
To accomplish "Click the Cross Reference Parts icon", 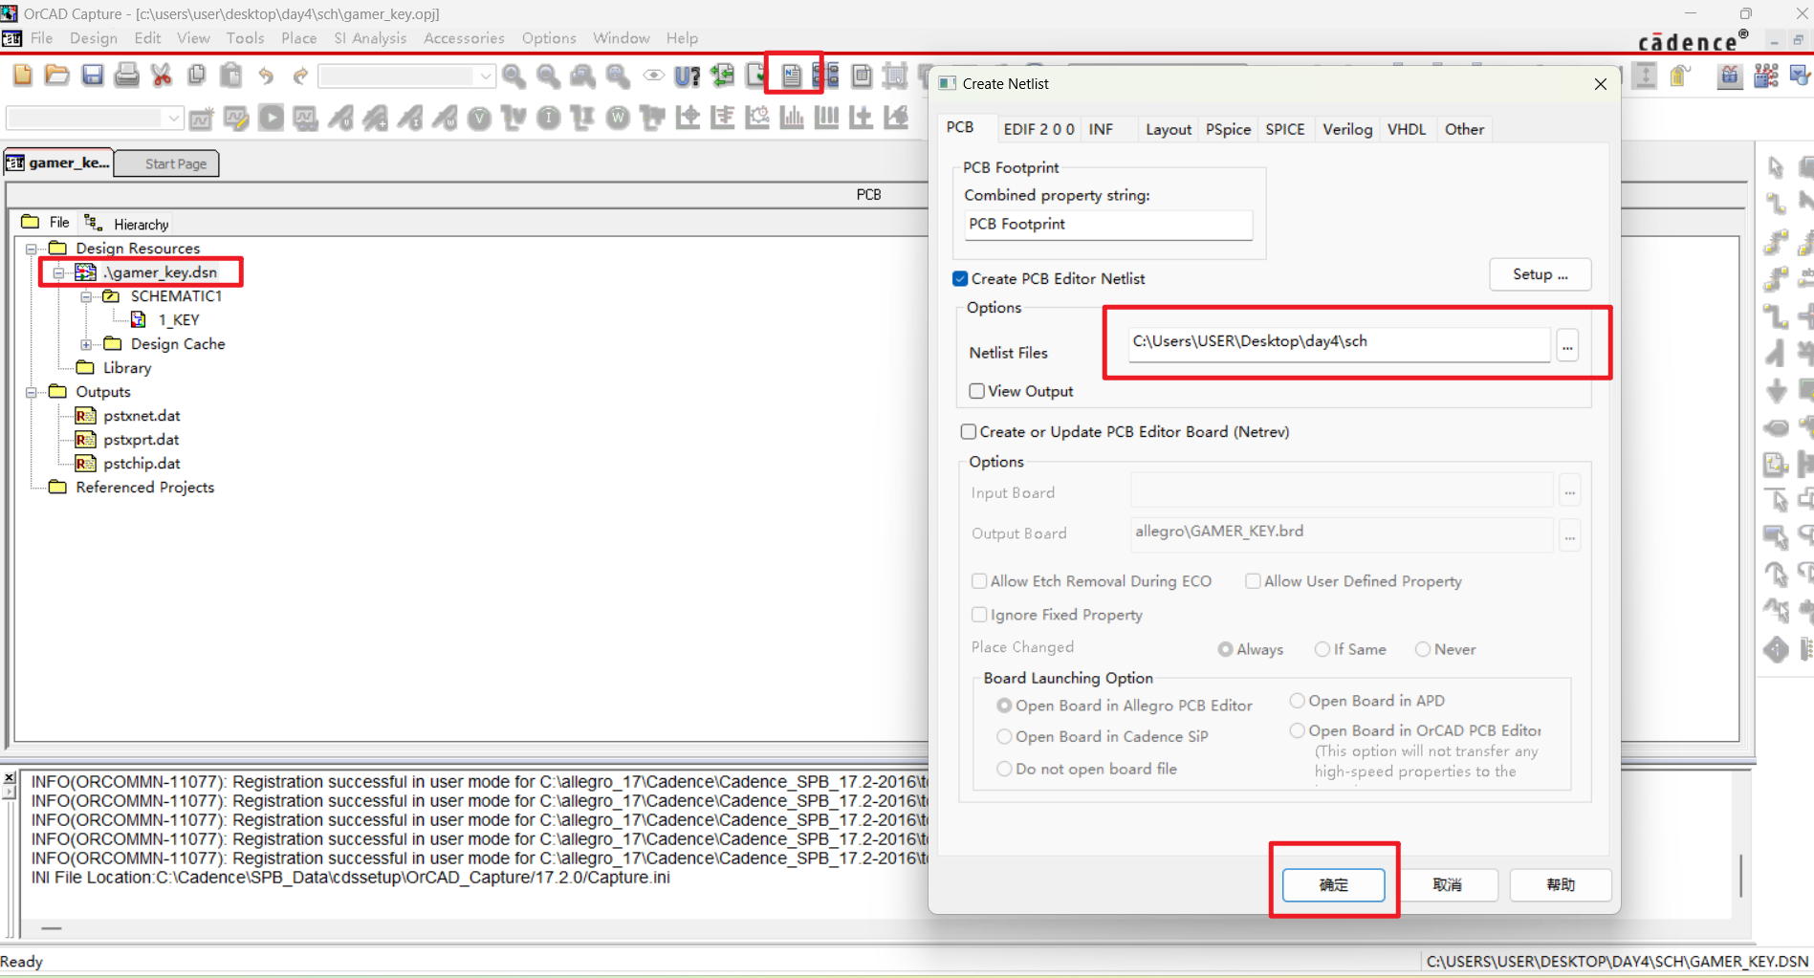I will 827,76.
